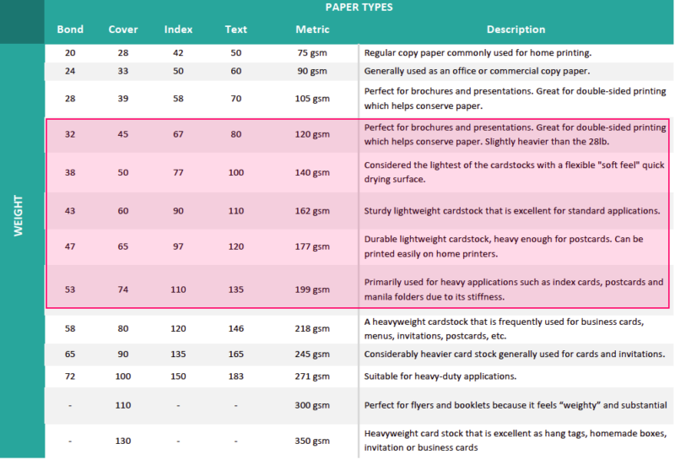Click the bond weight "72" cell
The width and height of the screenshot is (675, 460).
70,376
